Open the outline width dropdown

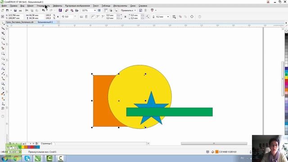coord(168,17)
